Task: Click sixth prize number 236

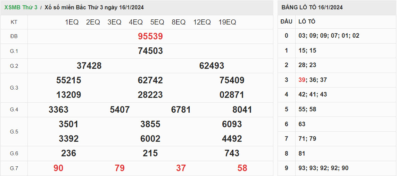Action: 68,153
